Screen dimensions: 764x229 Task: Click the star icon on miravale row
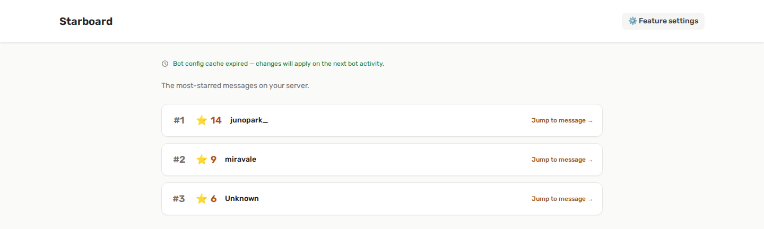tap(202, 160)
